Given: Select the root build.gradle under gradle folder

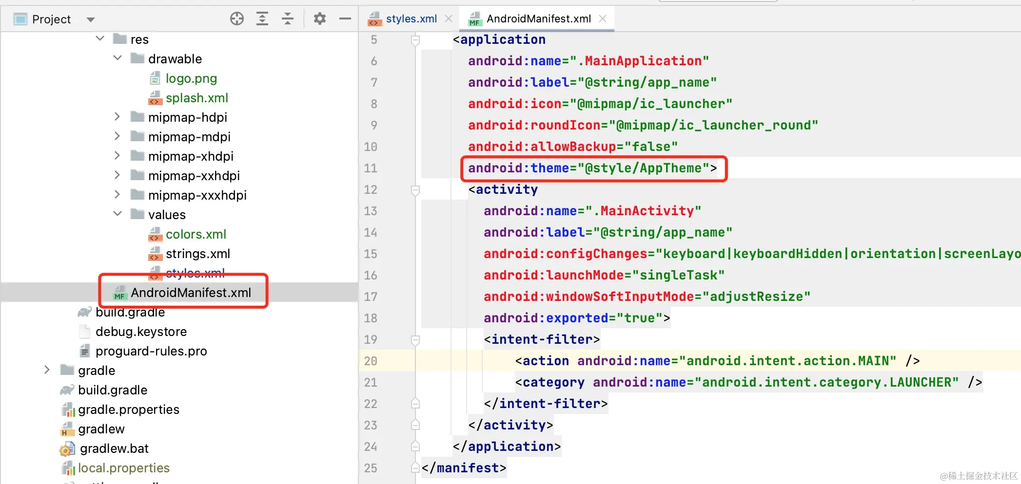Looking at the screenshot, I should pyautogui.click(x=113, y=390).
